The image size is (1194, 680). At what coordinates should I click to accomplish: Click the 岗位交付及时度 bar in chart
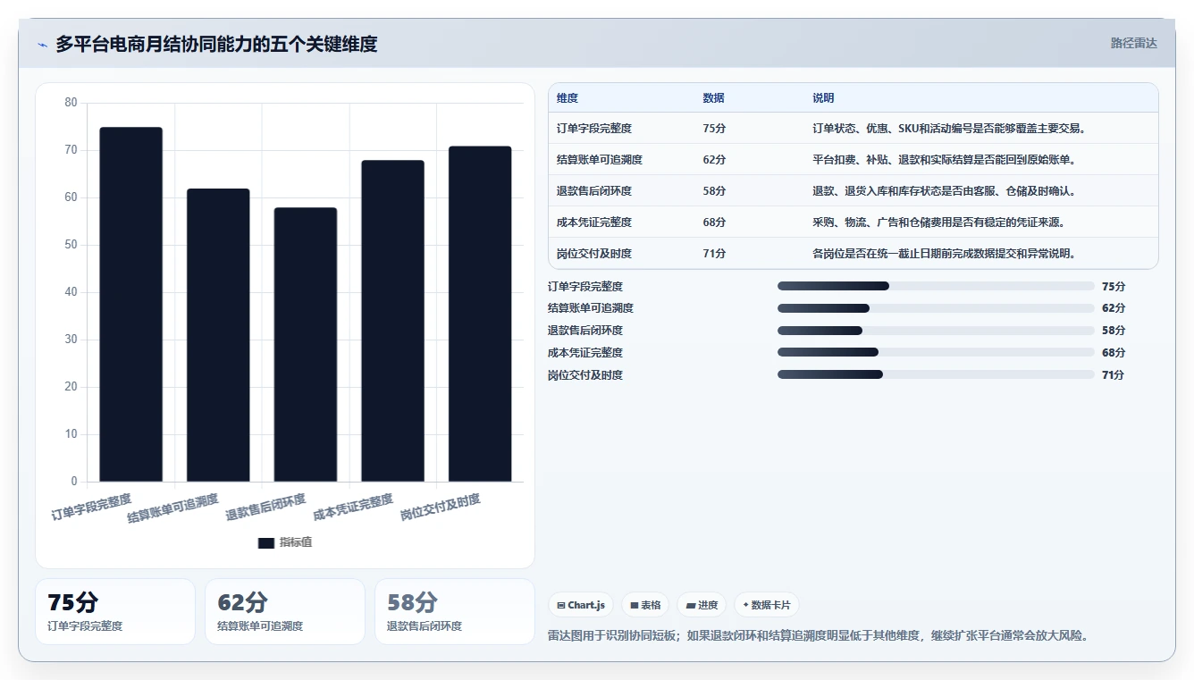pyautogui.click(x=480, y=314)
